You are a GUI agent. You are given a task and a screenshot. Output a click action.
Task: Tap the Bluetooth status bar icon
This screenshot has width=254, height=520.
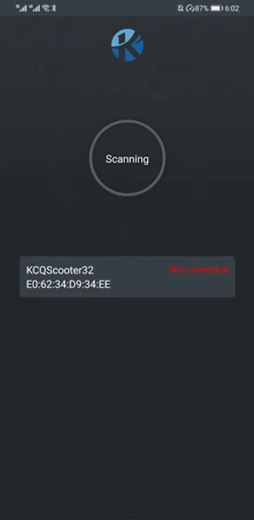click(x=54, y=8)
